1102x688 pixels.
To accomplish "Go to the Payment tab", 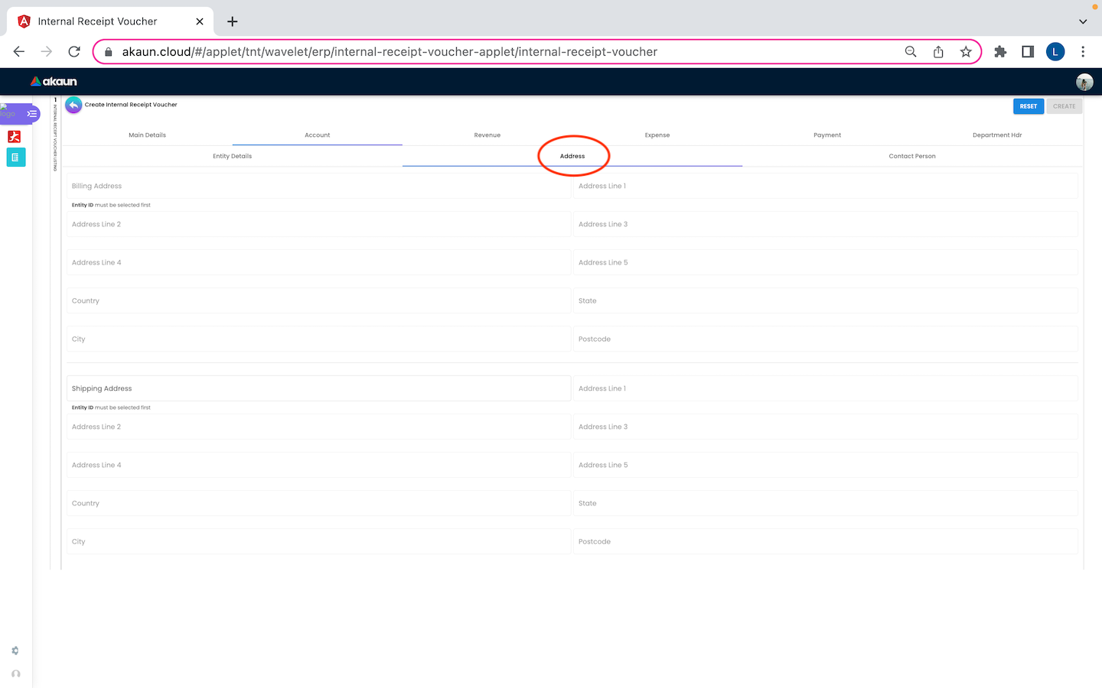I will (826, 135).
